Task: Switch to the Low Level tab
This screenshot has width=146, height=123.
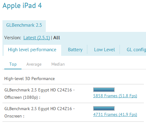Action: pyautogui.click(x=105, y=50)
